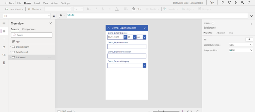This screenshot has height=112, width=255.
Task: Open the minute dropdown in date field
Action: [x=144, y=37]
